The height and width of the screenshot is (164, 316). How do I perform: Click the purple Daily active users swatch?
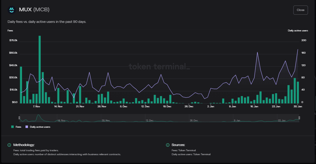(x=27, y=127)
